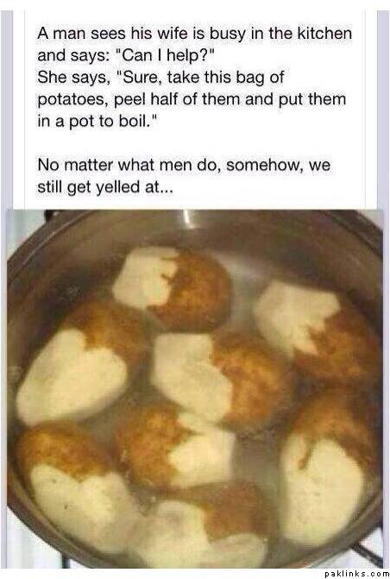
Task: Select the line 'No matter what men do'
Action: click(184, 165)
